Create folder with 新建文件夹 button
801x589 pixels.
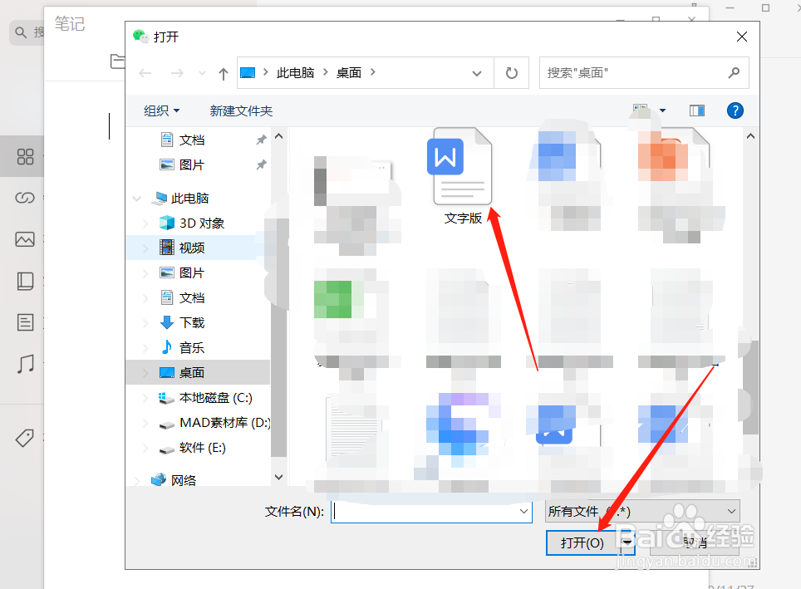241,110
